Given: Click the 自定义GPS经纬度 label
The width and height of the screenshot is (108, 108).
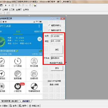Looking at the screenshot, I should click(54, 81).
